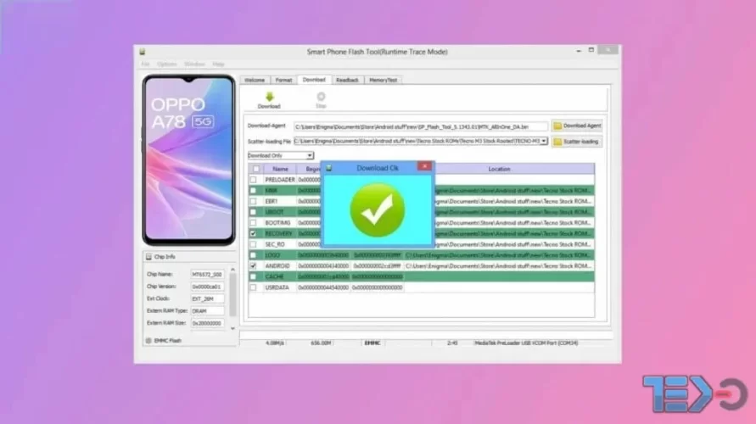This screenshot has height=424, width=756.
Task: Click the Flash Tool app icon in title bar
Action: 143,52
